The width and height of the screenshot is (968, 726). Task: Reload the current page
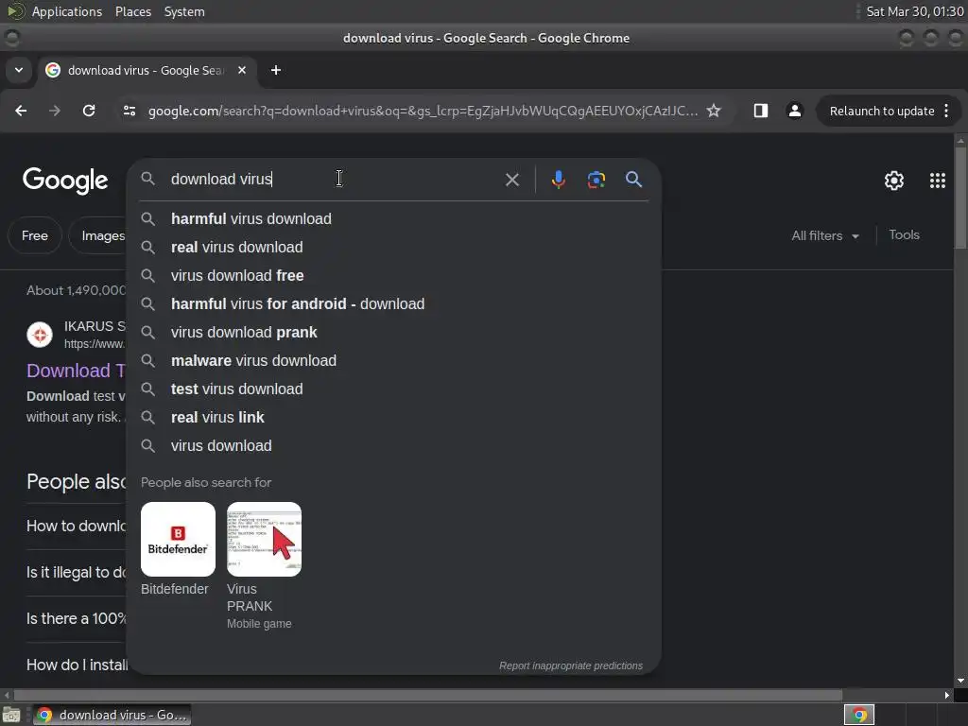[89, 111]
